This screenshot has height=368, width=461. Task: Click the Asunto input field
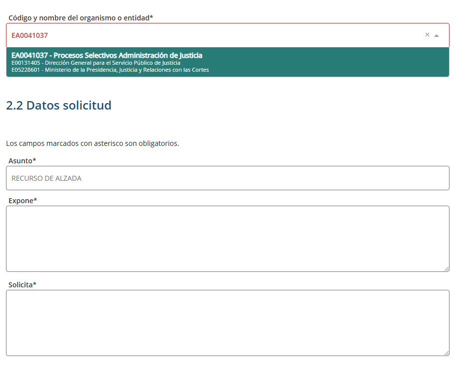[x=228, y=178]
